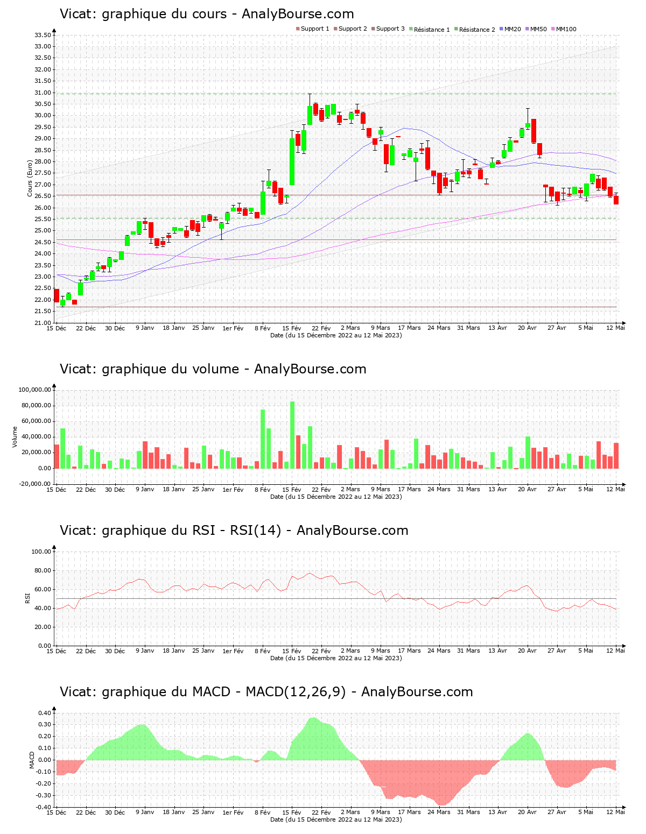Click the 100,000.00 volume axis value
Screen dimensions: 646x834
pyautogui.click(x=35, y=390)
